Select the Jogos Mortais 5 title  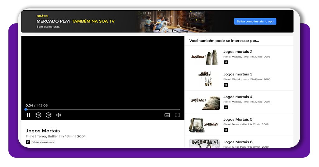click(238, 119)
